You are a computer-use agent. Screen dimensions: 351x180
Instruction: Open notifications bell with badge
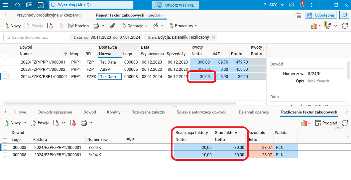[x=302, y=5]
